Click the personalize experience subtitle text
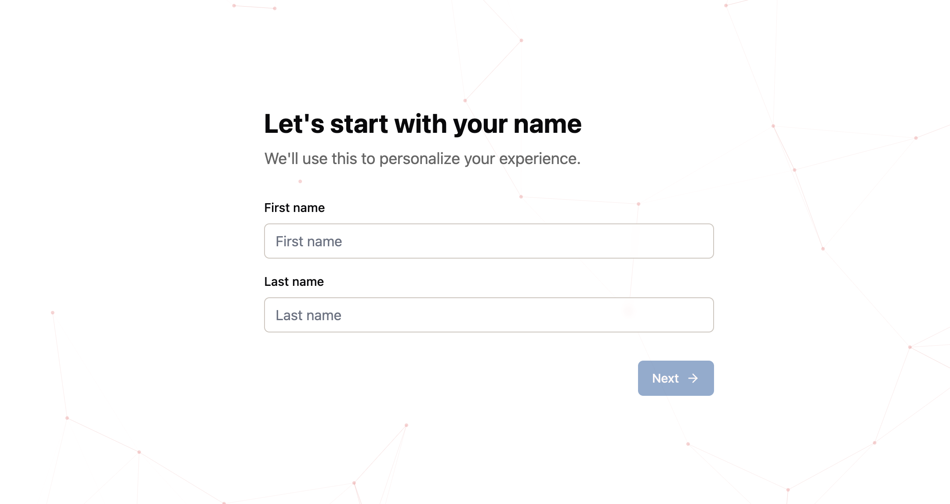Image resolution: width=950 pixels, height=504 pixels. [422, 158]
